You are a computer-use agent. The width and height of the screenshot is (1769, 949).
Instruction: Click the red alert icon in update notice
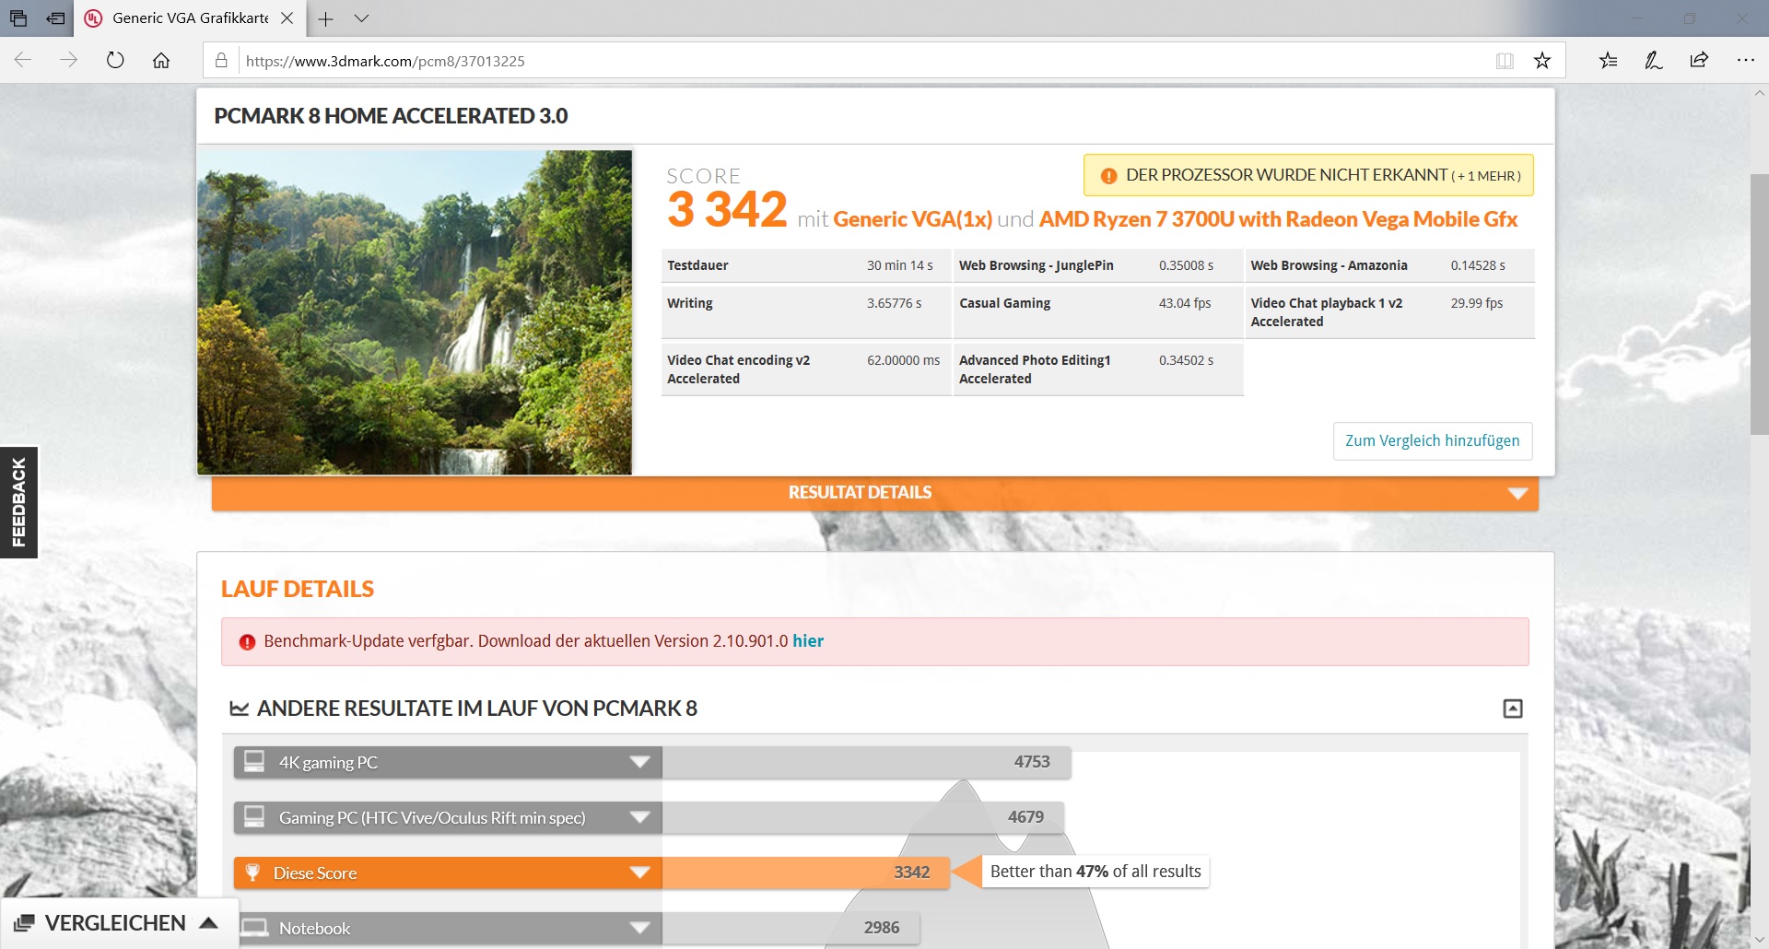[247, 642]
